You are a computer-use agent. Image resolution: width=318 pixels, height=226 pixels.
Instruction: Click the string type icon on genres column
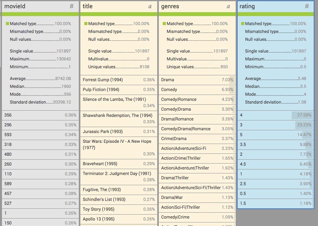tap(228, 6)
